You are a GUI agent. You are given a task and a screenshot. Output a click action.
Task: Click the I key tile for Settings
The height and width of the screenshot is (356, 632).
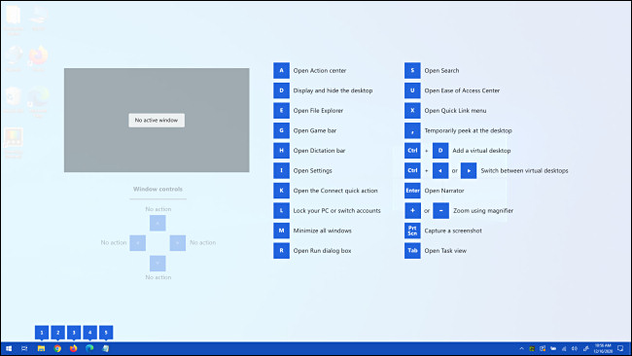281,170
